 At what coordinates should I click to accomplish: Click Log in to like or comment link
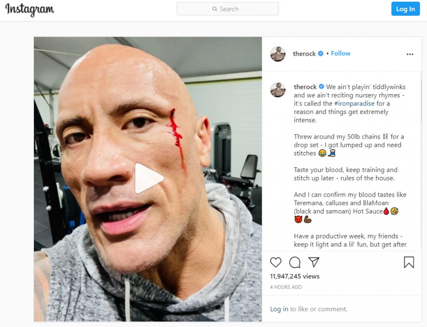click(279, 309)
